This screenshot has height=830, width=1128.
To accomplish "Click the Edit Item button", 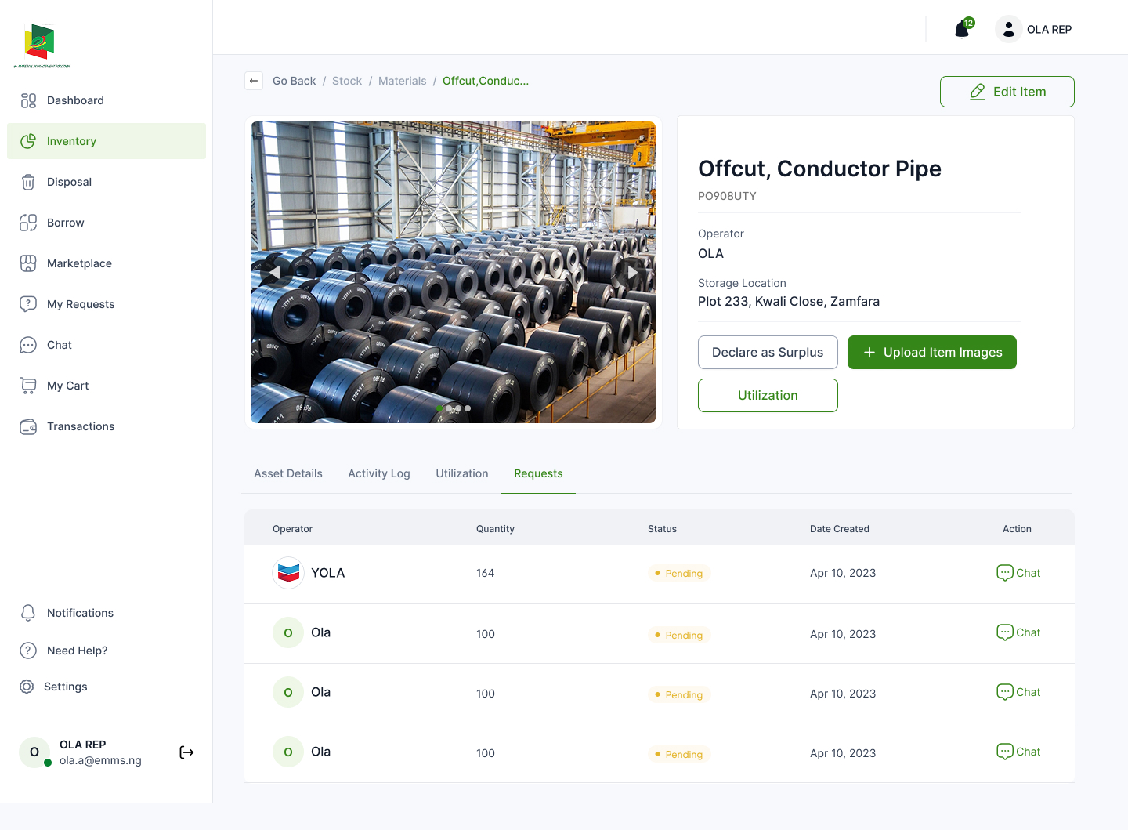I will tap(1007, 92).
